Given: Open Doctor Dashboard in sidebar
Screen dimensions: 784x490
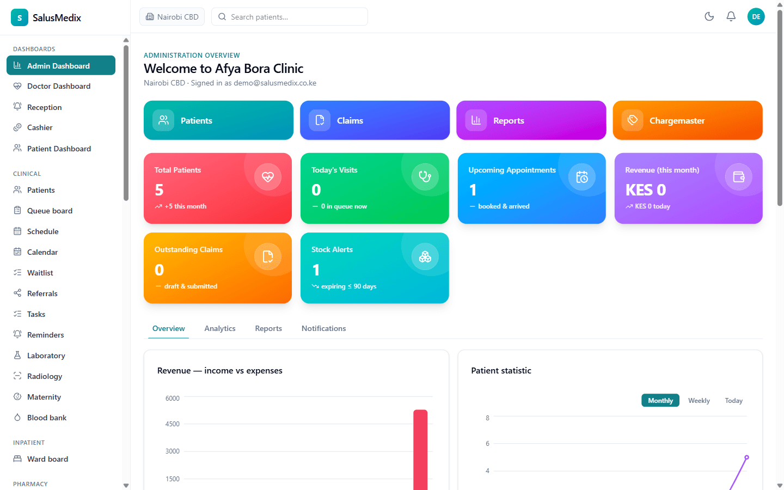Looking at the screenshot, I should point(61,86).
